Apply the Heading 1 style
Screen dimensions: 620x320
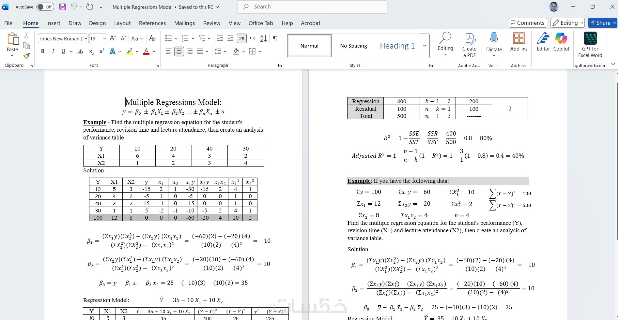[397, 46]
